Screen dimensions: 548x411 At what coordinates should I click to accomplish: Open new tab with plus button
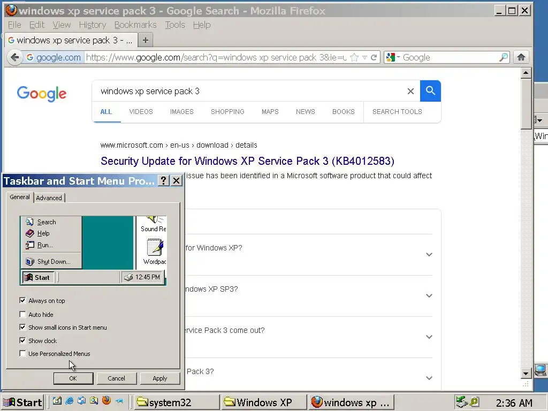pyautogui.click(x=146, y=40)
